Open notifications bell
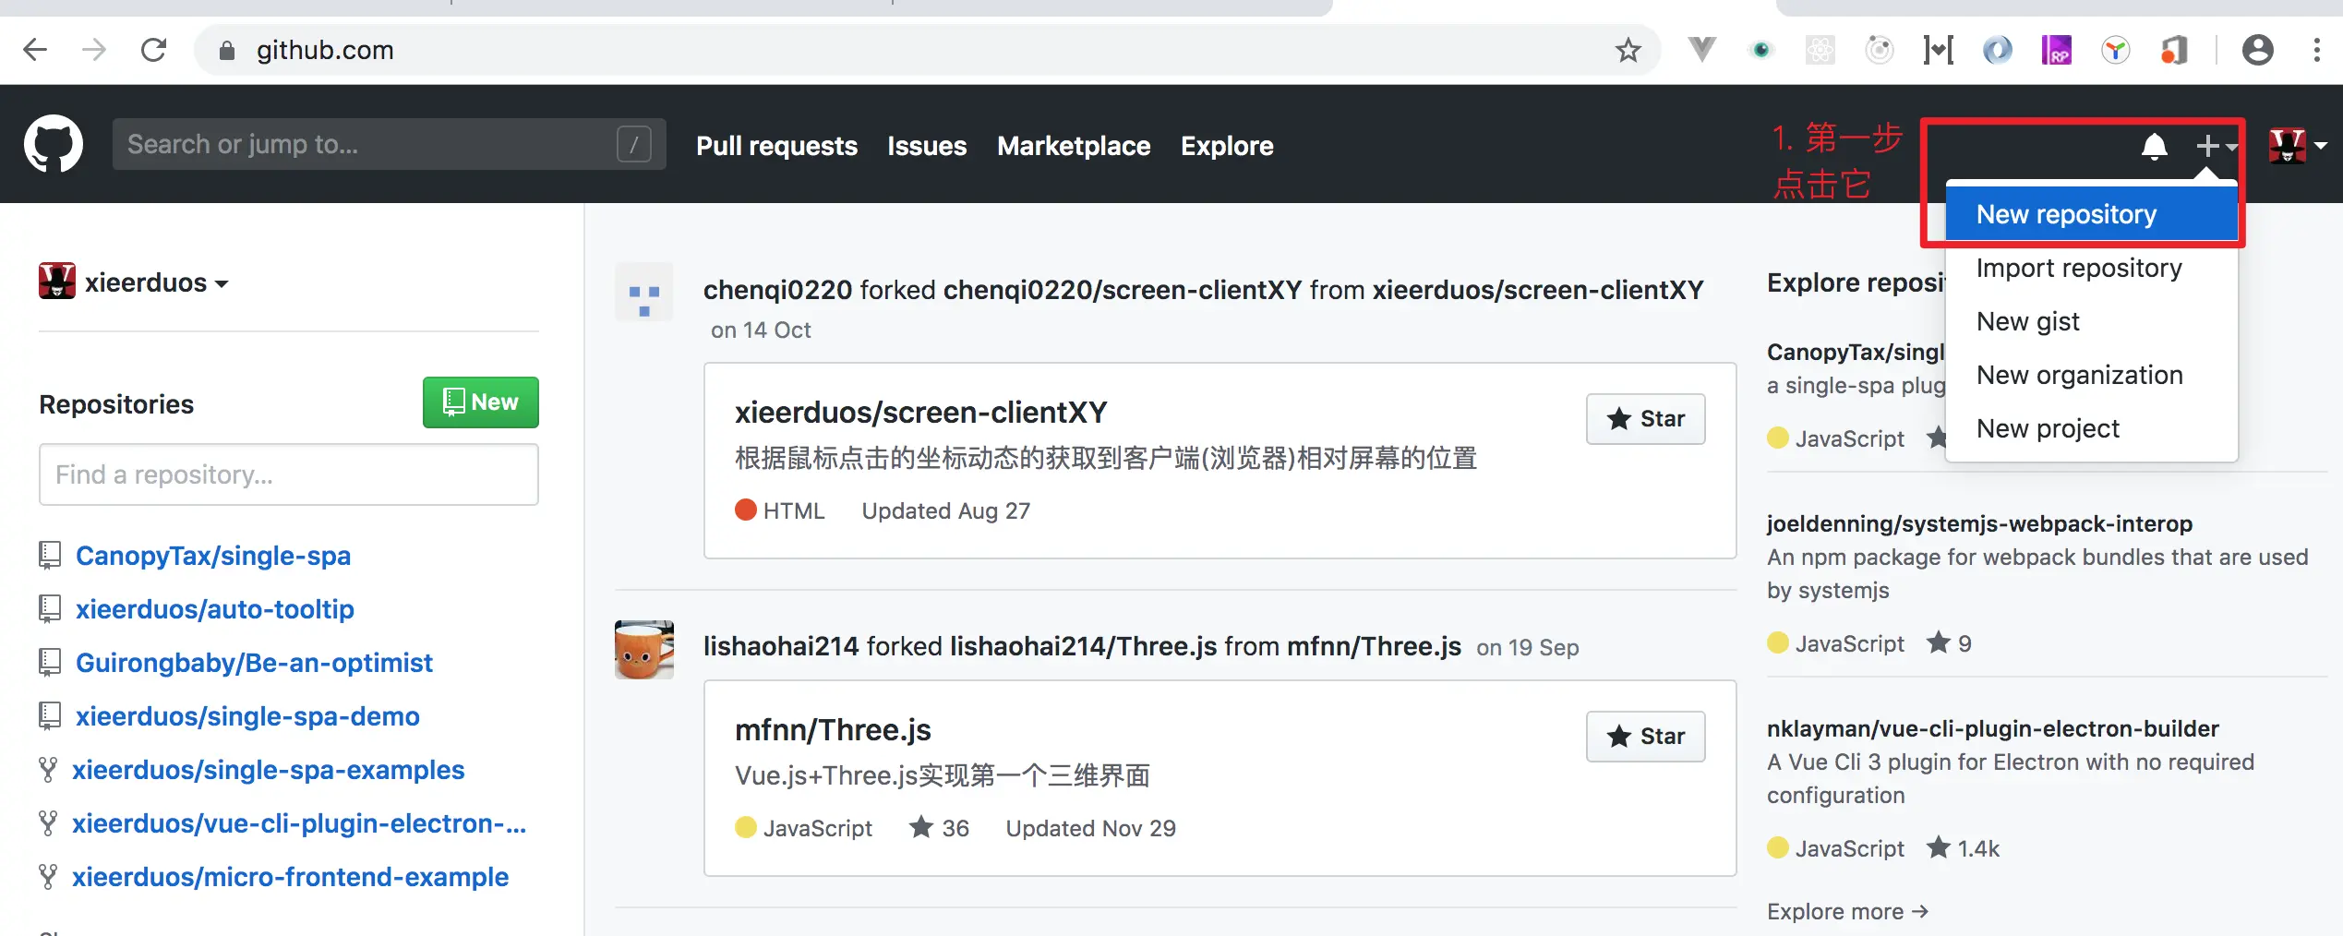Screen dimensions: 2343x936 (2155, 146)
